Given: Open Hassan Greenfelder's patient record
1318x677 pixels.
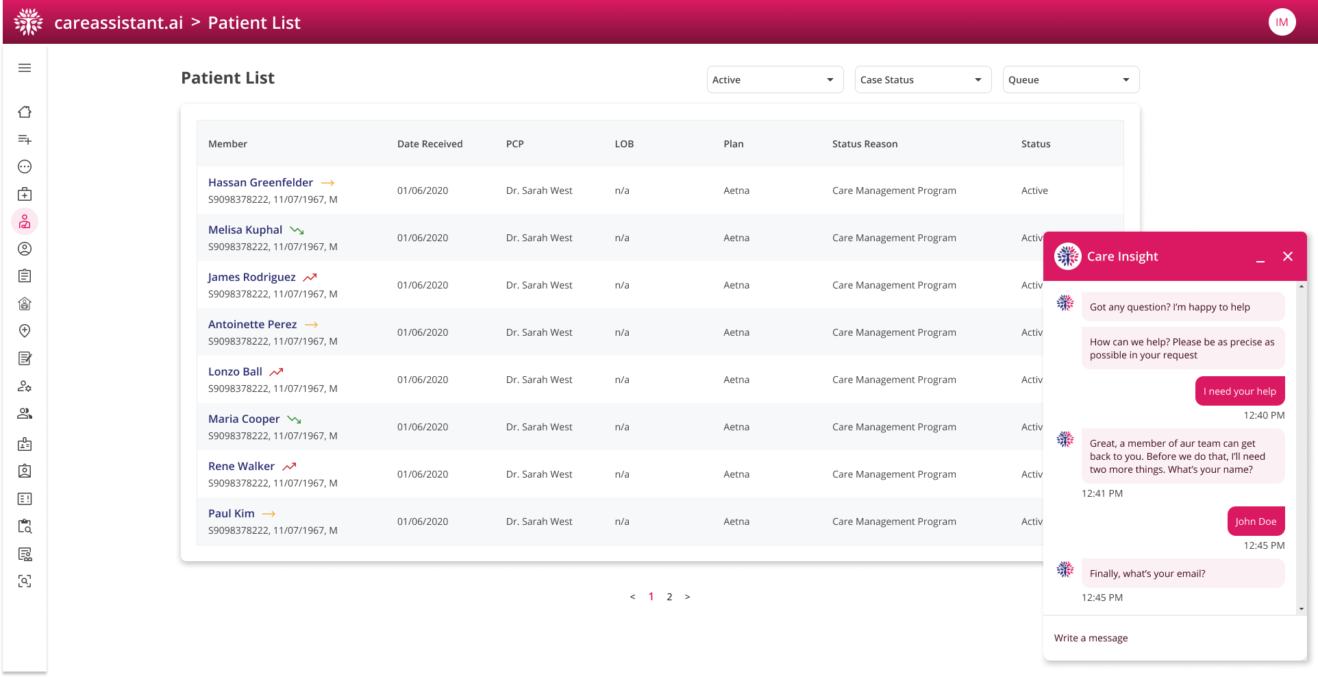Looking at the screenshot, I should [260, 182].
